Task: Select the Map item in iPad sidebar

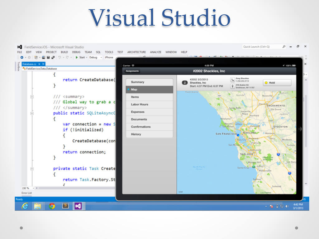Action: [x=150, y=89]
